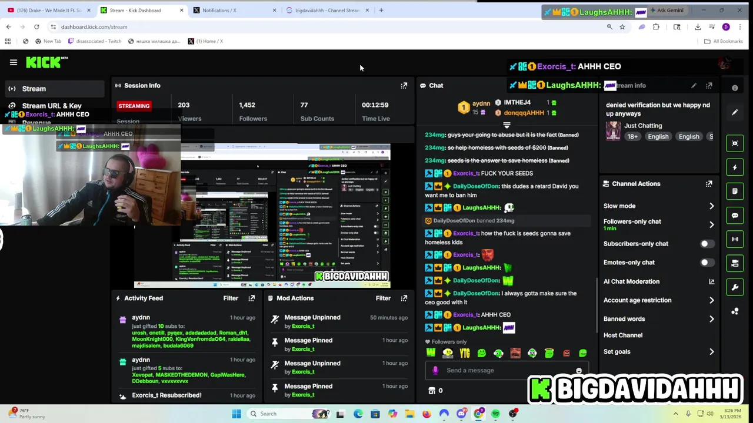This screenshot has height=423, width=753.
Task: Click the Just Chatting category thumbnail
Action: 613,131
